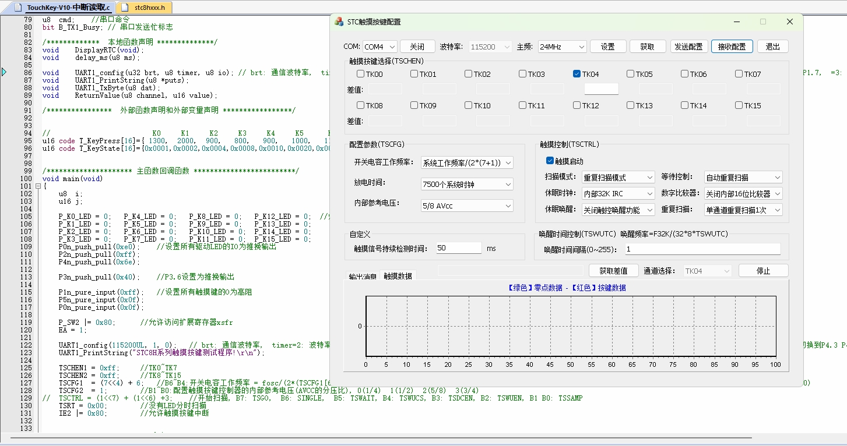847x446 pixels.
Task: Enable the TK03 checkbox
Action: coord(522,74)
